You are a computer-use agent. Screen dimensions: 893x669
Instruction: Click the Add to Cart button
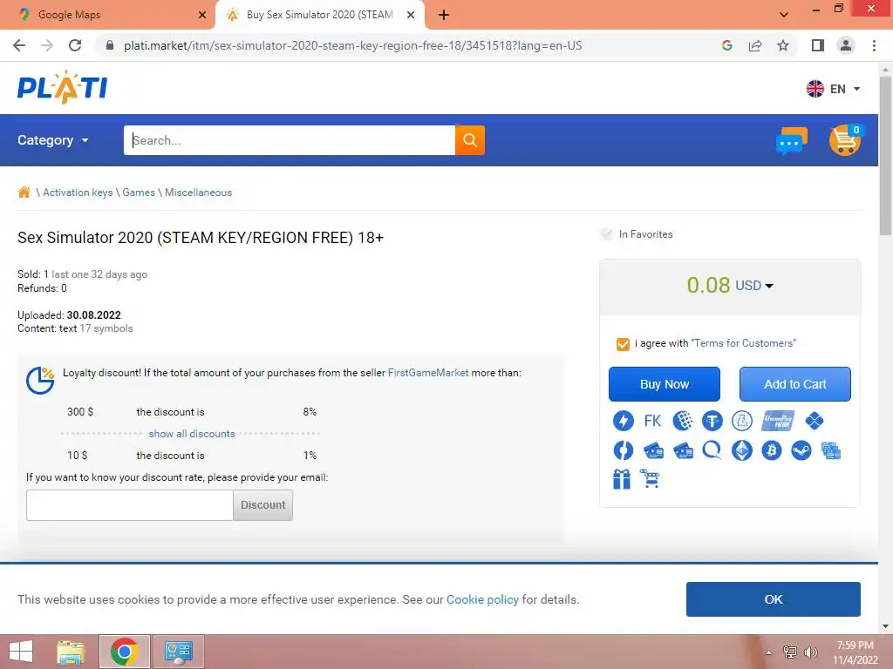coord(795,384)
